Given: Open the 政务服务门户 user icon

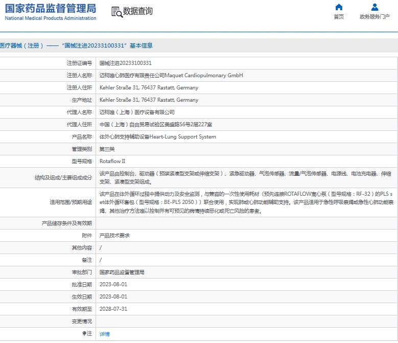Looking at the screenshot, I should click(x=374, y=7).
